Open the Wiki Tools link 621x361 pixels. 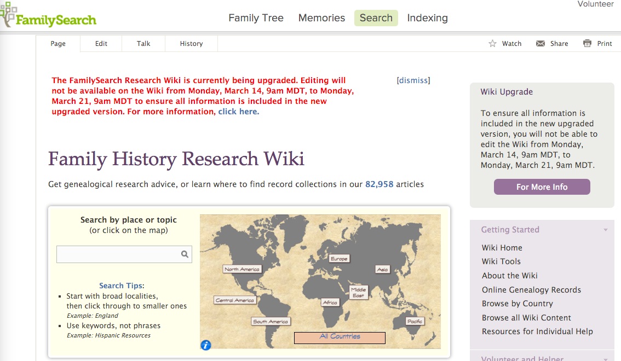click(x=501, y=261)
